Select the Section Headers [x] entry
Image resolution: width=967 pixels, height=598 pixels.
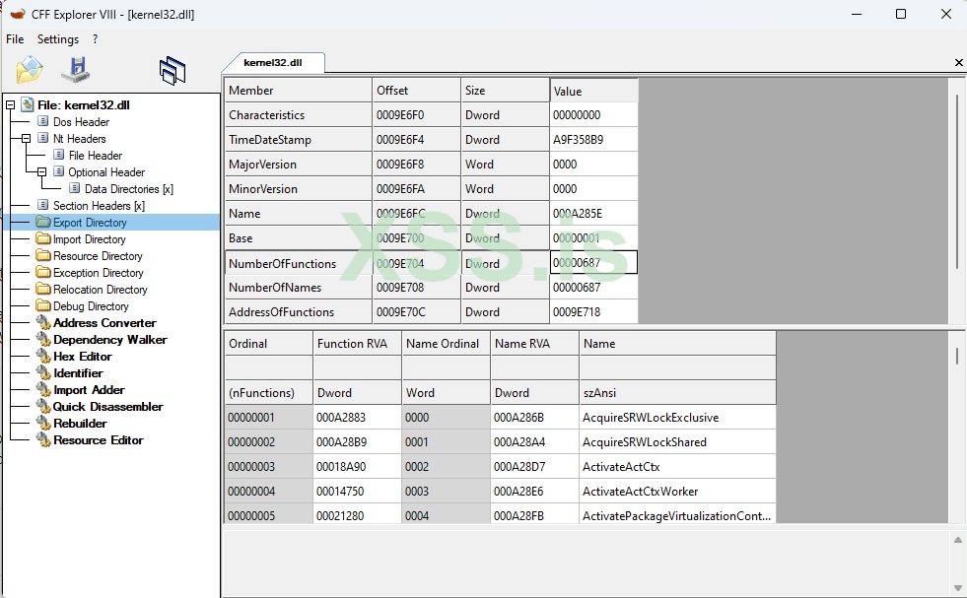click(99, 206)
